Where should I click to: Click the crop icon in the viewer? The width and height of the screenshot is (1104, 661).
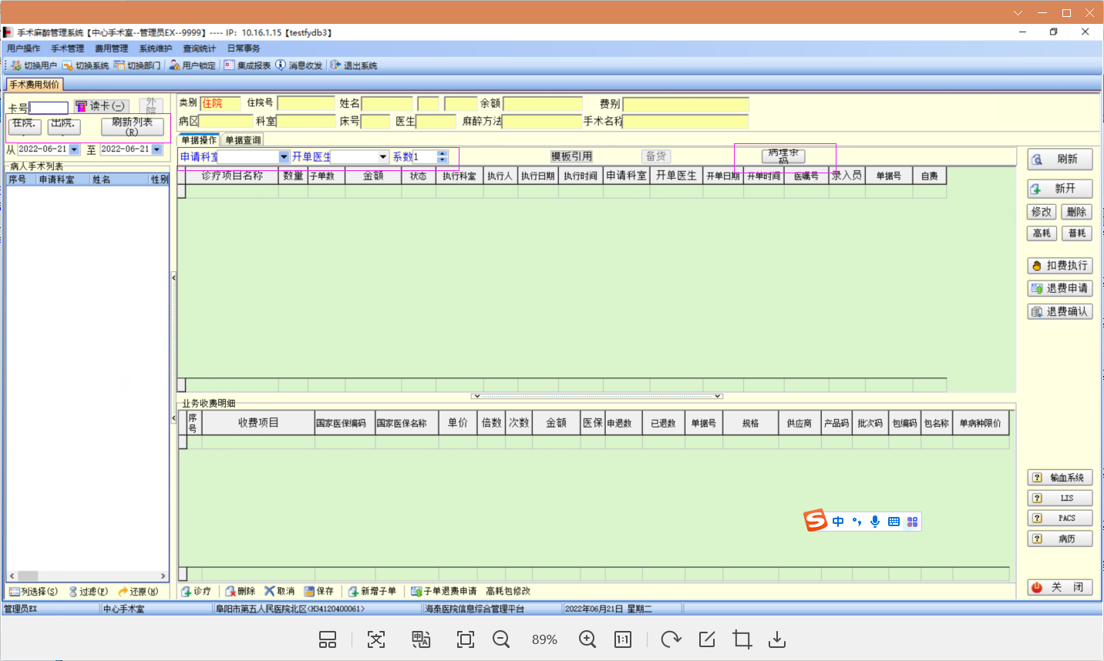click(742, 639)
